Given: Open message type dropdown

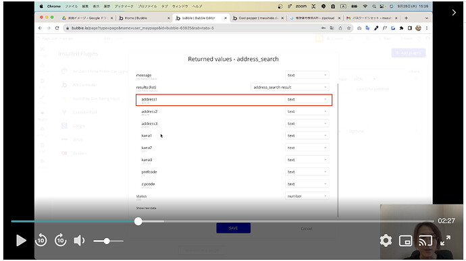Looking at the screenshot, I should [307, 75].
